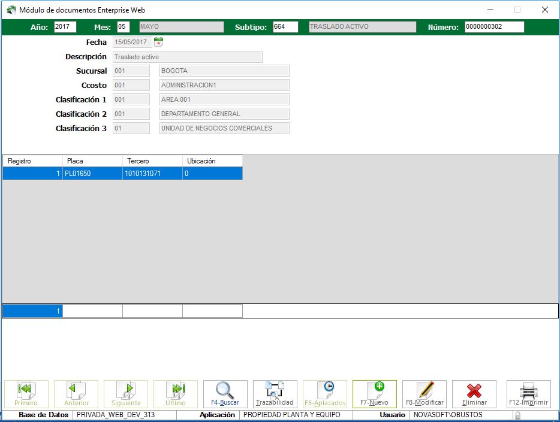Click the lock icon in status bar

click(x=517, y=415)
